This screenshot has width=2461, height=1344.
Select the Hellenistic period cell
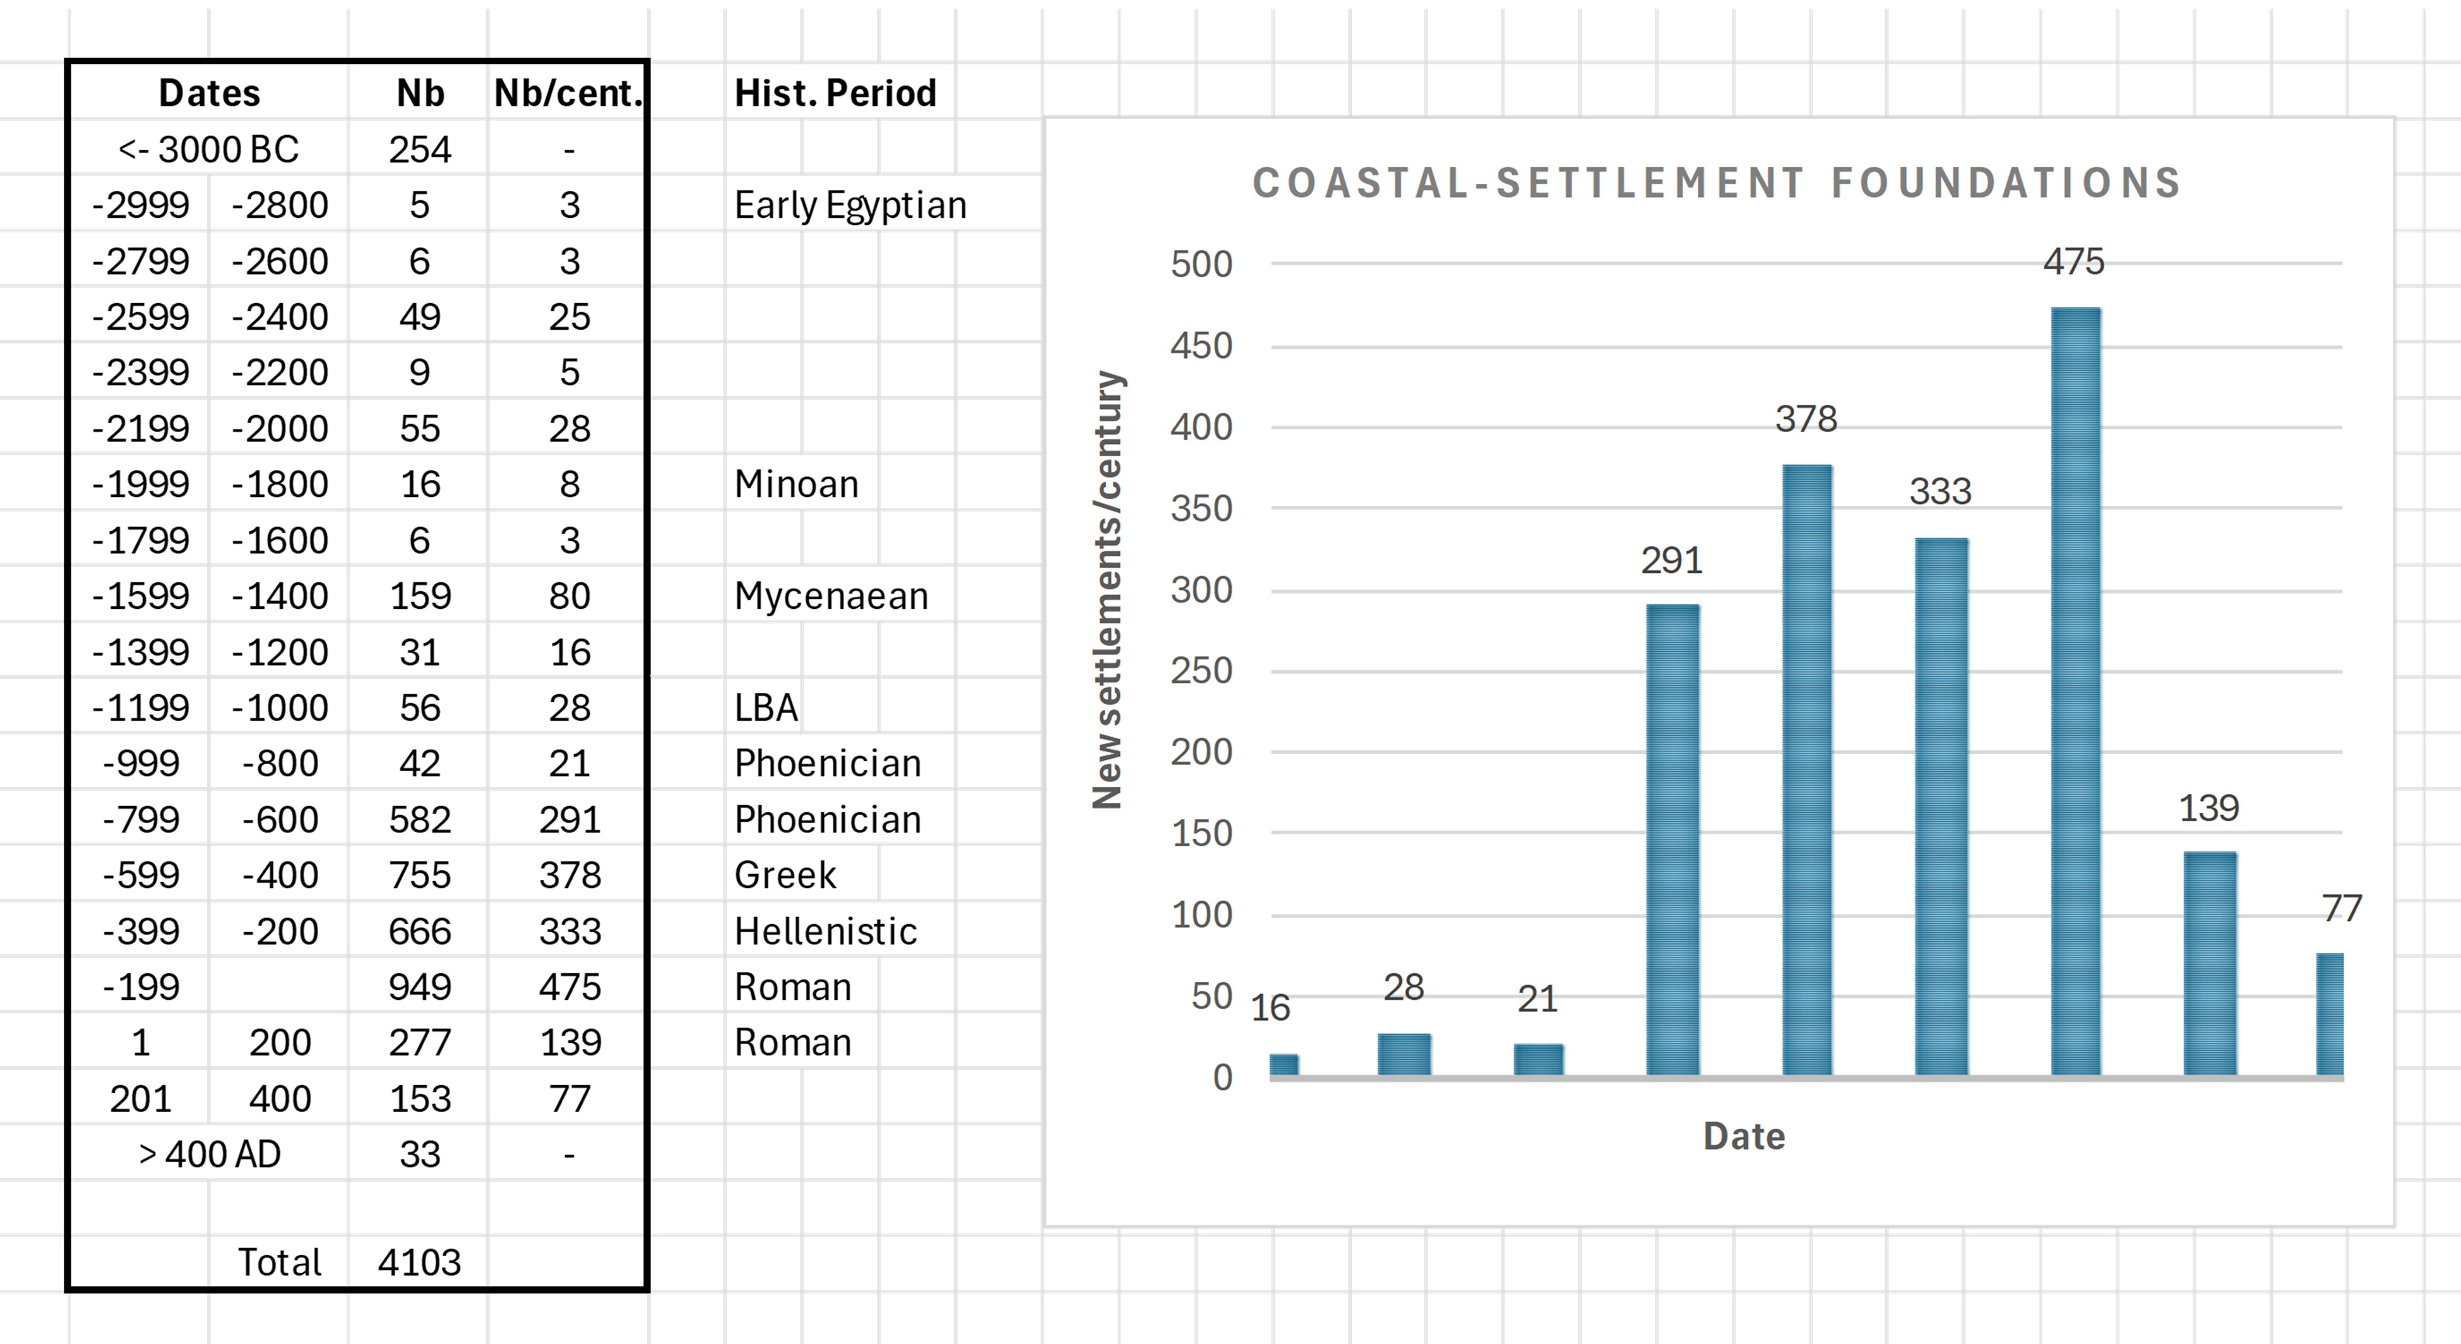825,931
